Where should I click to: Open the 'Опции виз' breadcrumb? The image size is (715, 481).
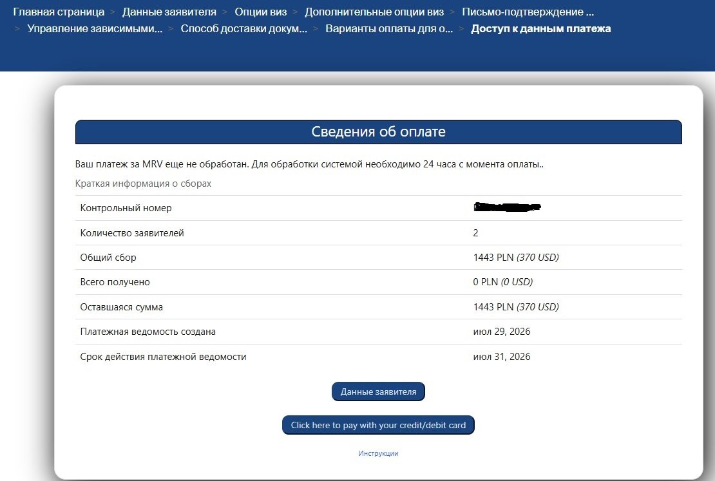(x=261, y=12)
